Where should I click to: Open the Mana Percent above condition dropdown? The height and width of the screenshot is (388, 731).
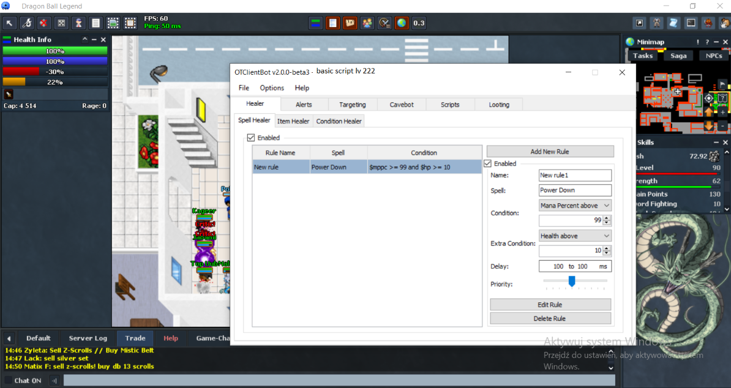[x=575, y=206]
